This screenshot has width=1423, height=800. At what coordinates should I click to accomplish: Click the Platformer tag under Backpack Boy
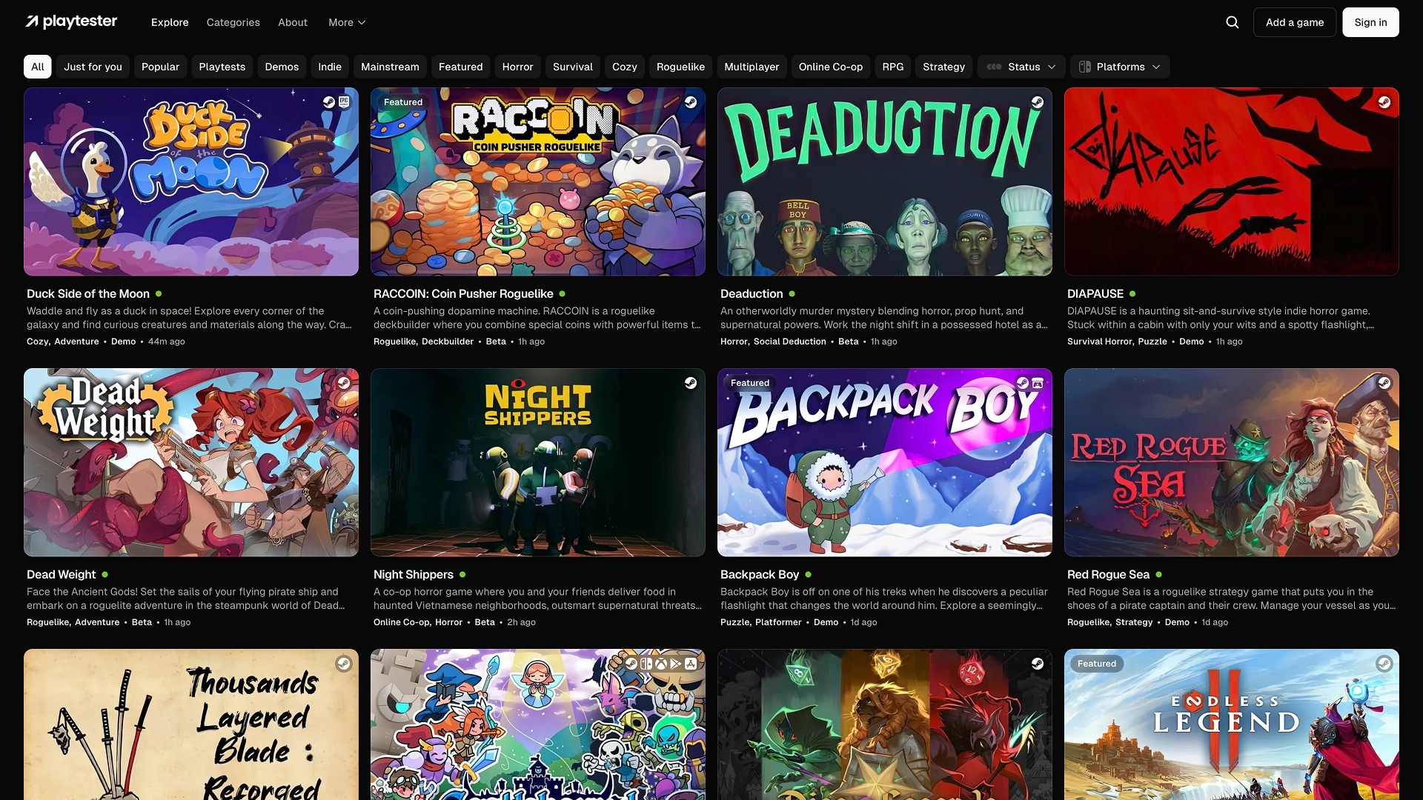tap(778, 622)
